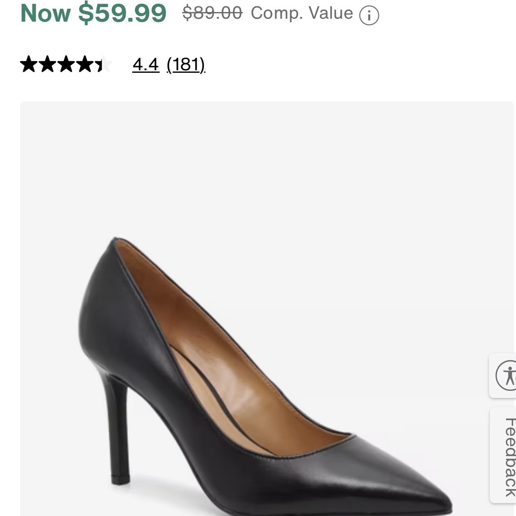Click the Now $59.99 sale price
The width and height of the screenshot is (516, 516).
point(94,12)
